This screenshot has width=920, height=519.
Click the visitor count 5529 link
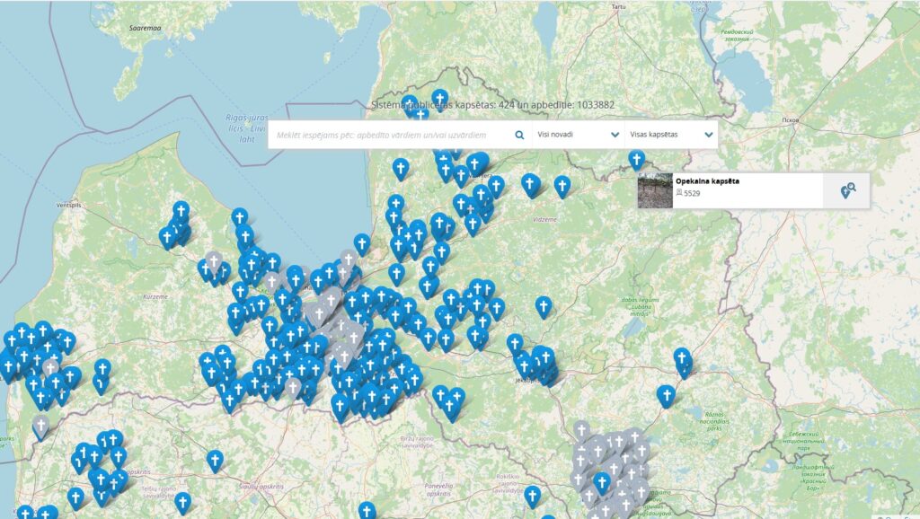(x=692, y=193)
